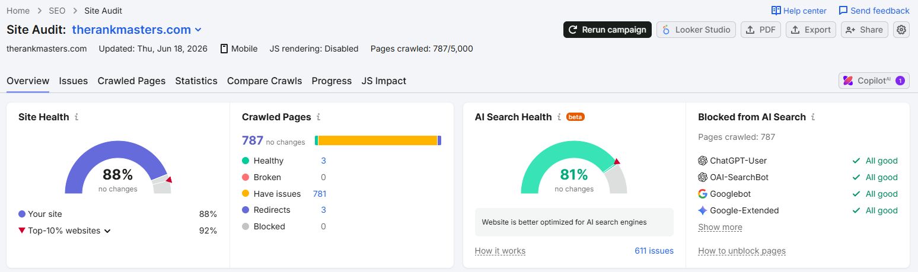
Task: Click Googlebot All good status
Action: pos(875,194)
